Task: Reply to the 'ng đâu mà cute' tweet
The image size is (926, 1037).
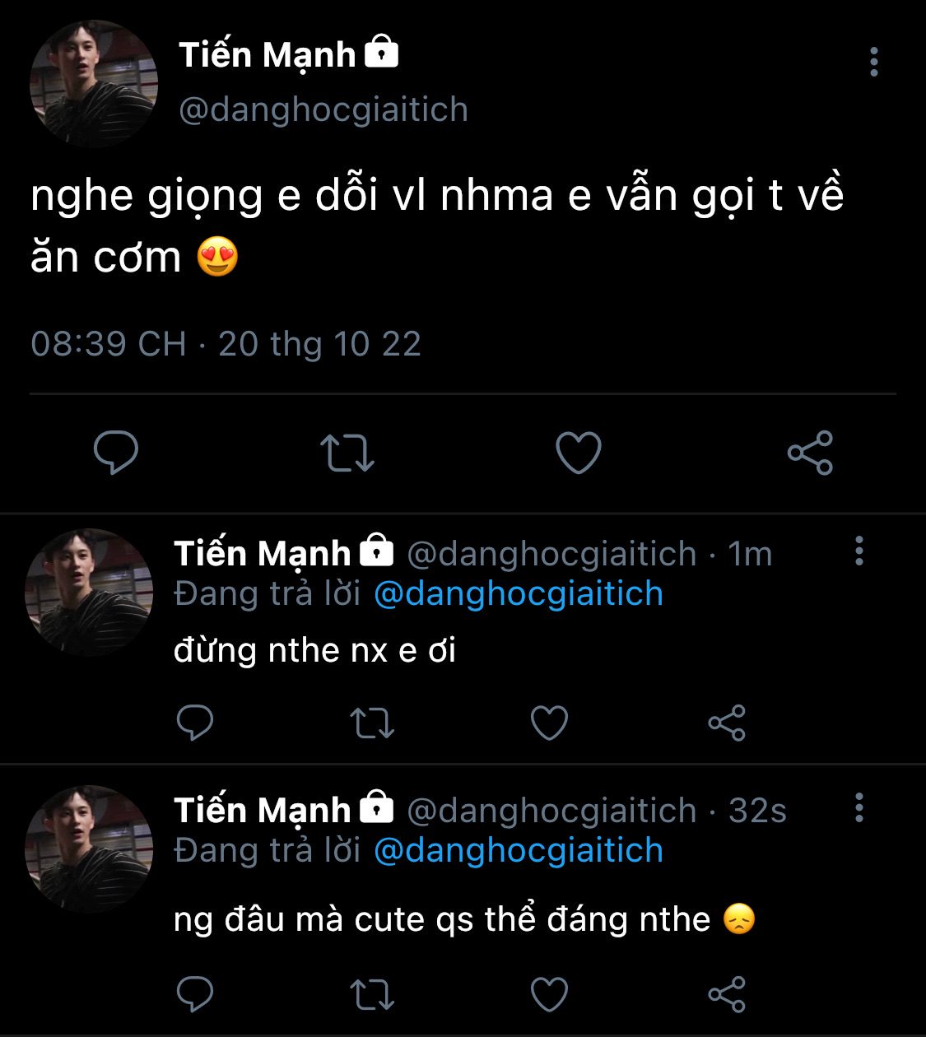Action: point(196,994)
